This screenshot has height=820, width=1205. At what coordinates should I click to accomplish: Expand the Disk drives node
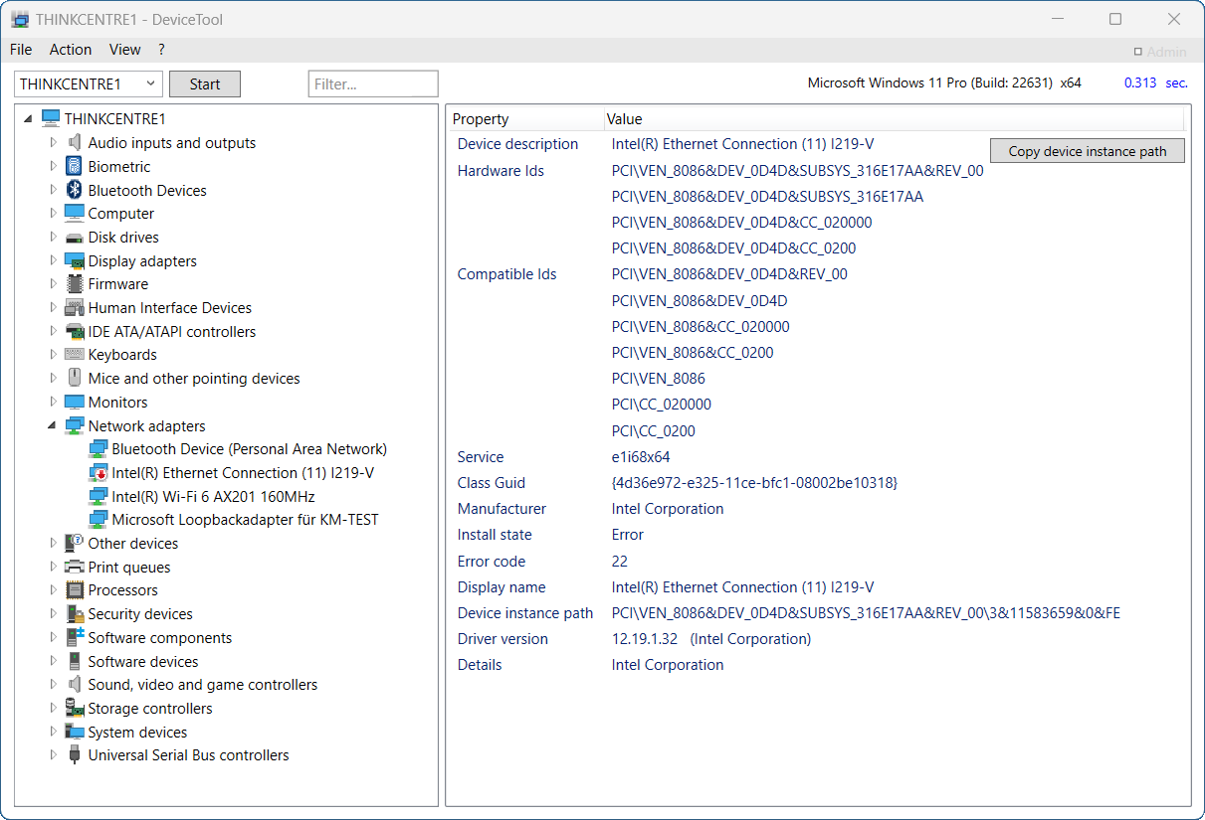pyautogui.click(x=53, y=238)
